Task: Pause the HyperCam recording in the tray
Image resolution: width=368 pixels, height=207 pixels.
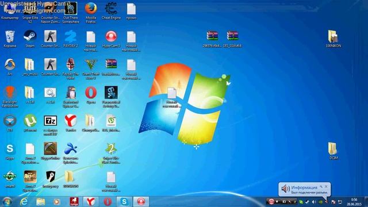Action: (x=271, y=202)
